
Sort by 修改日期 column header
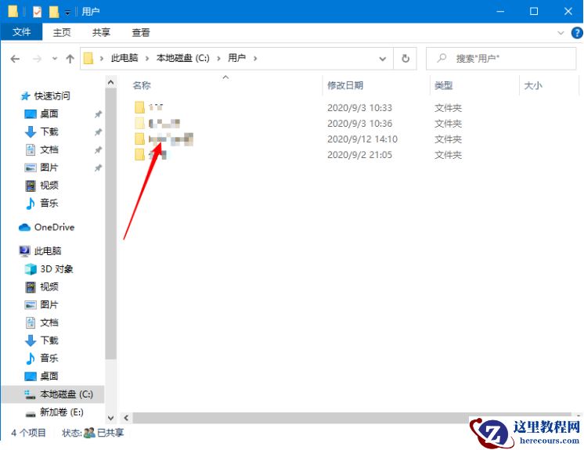pyautogui.click(x=345, y=85)
